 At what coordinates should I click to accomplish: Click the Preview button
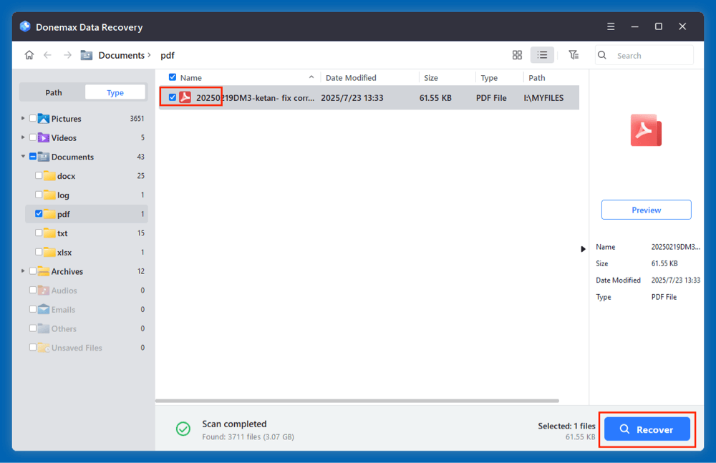point(646,209)
